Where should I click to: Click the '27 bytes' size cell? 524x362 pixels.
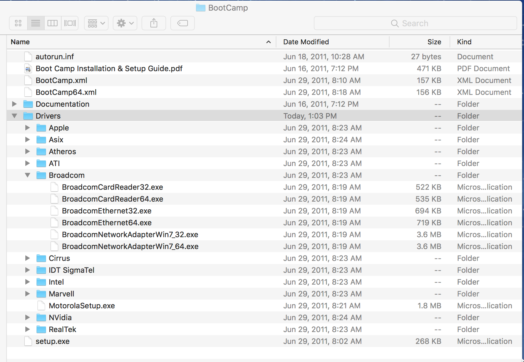[x=426, y=57]
